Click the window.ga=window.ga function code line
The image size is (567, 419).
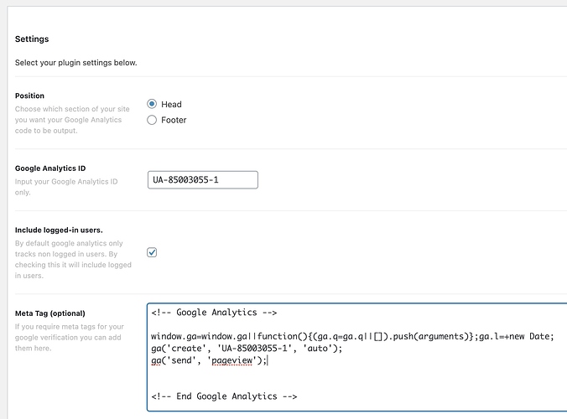[x=352, y=336]
